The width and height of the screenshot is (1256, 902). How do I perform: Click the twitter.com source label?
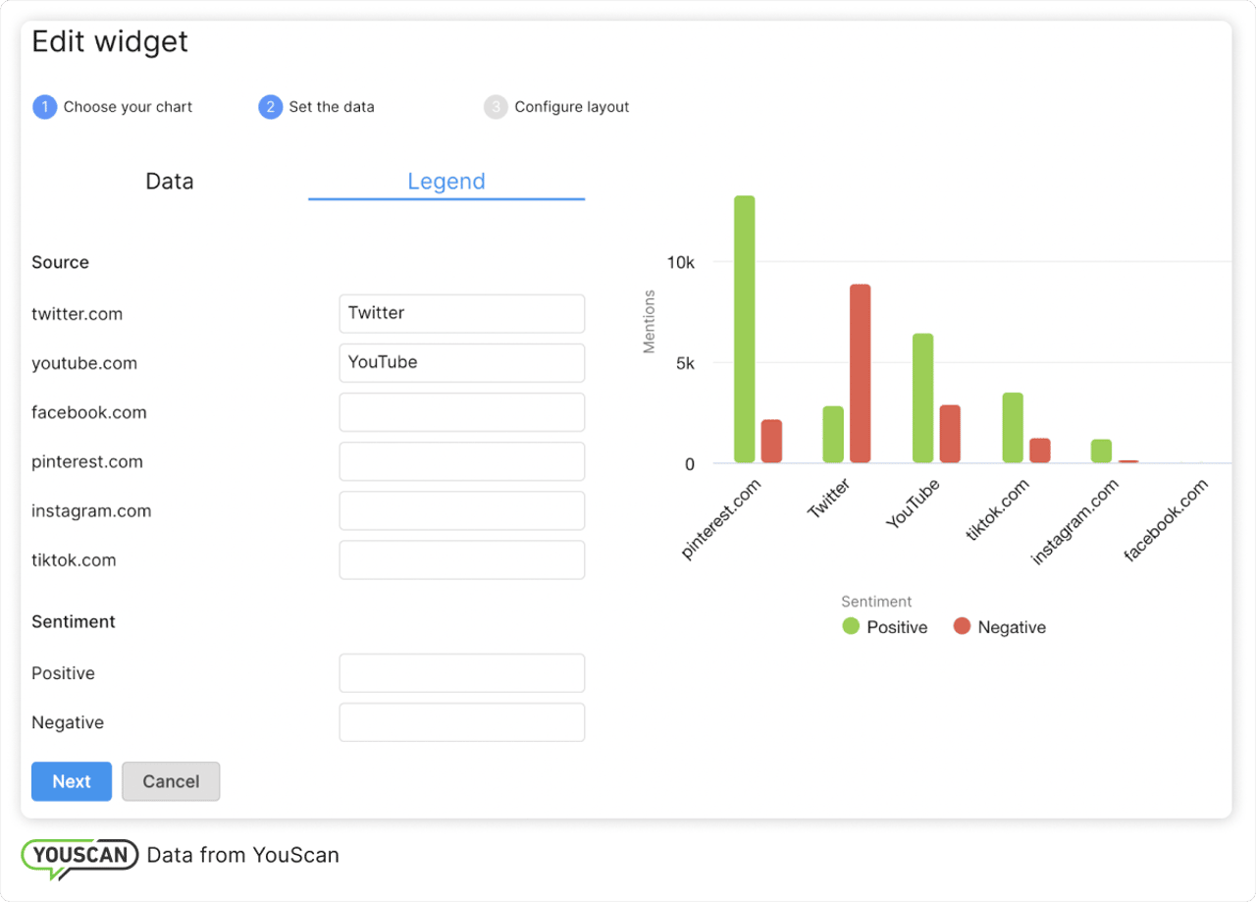click(77, 314)
